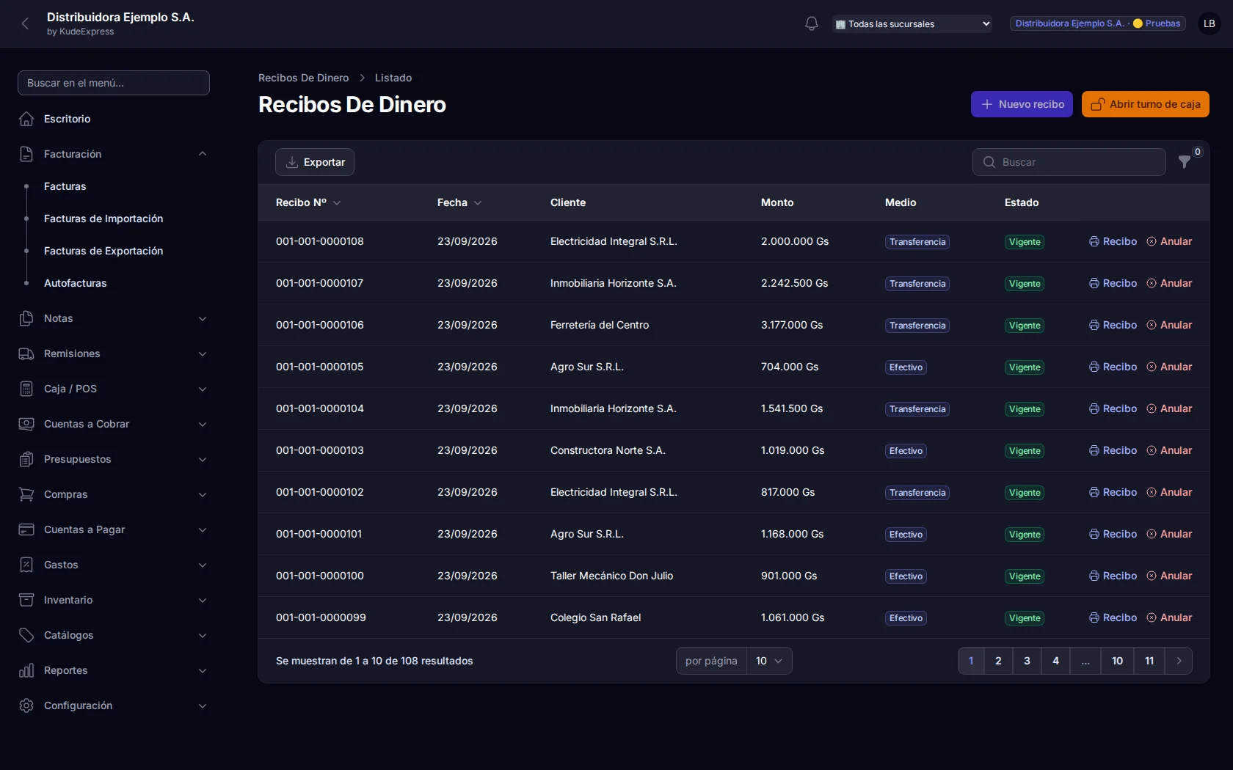
Task: Open the Todas las sucursales dropdown
Action: [x=912, y=24]
